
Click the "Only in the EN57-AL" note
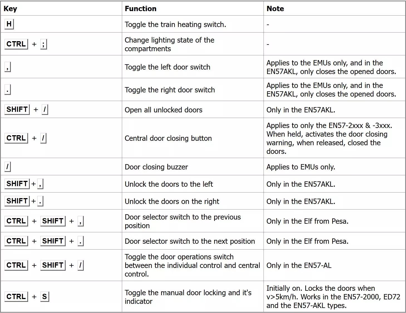(x=299, y=265)
